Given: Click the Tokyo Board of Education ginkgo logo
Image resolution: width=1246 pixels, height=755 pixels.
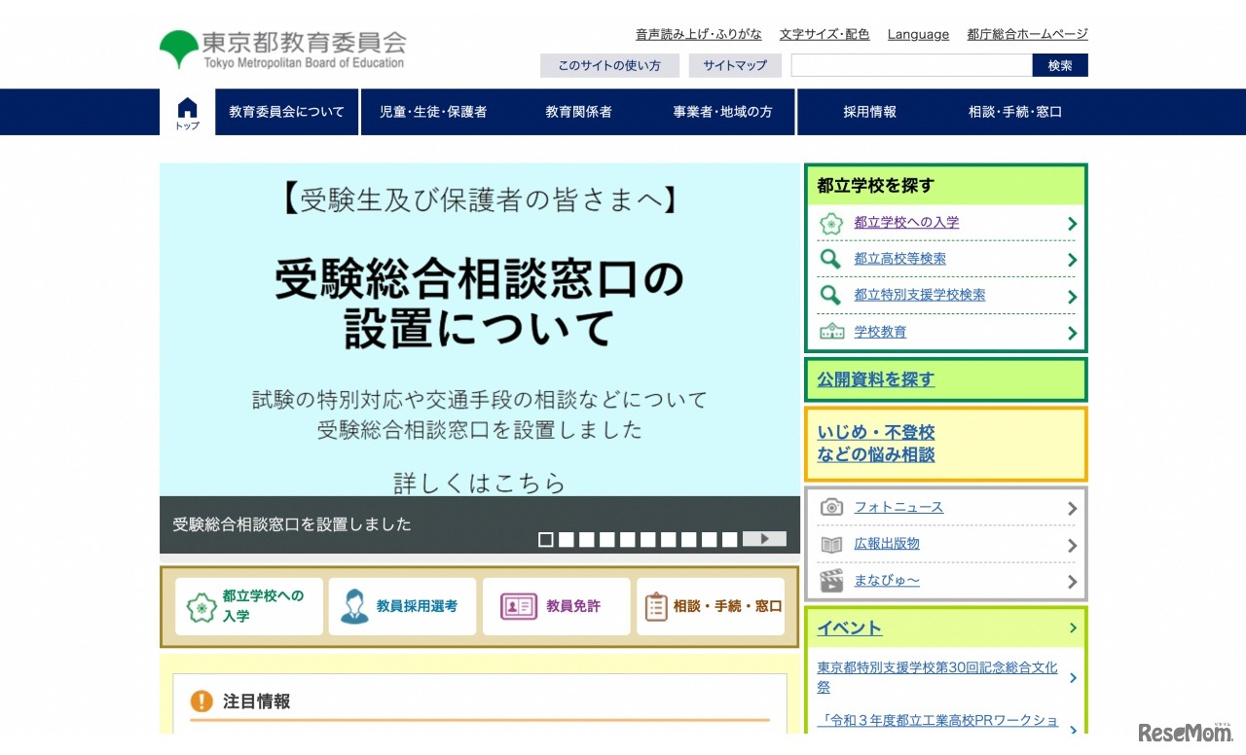Looking at the screenshot, I should point(178,49).
